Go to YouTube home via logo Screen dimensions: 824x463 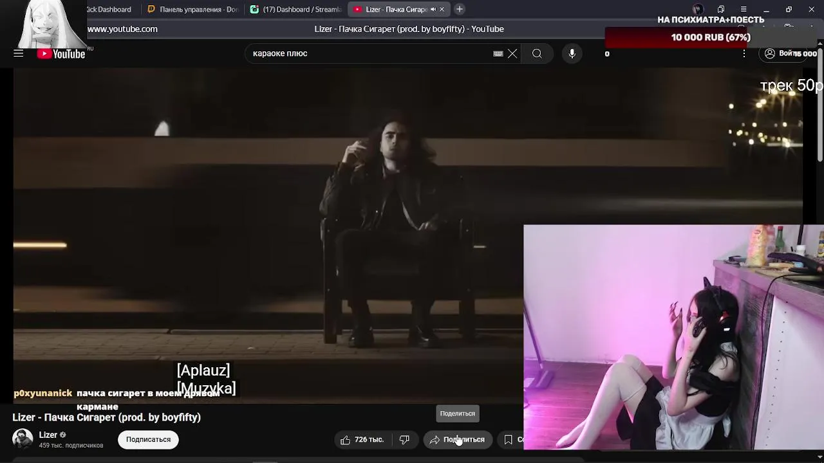(x=61, y=54)
